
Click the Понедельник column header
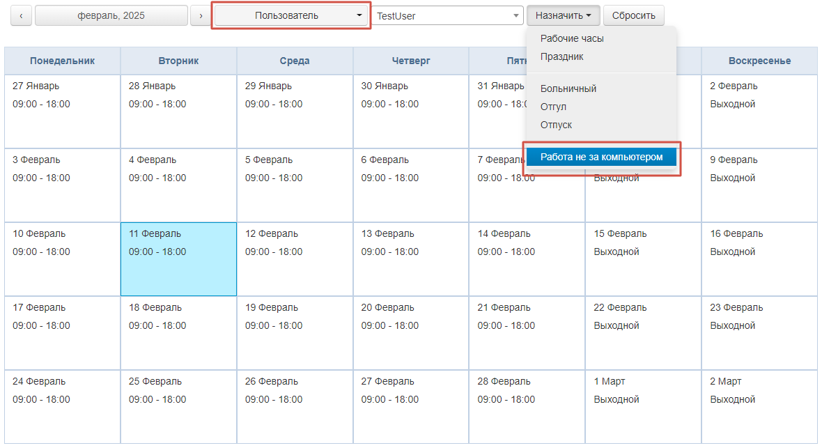tap(62, 61)
